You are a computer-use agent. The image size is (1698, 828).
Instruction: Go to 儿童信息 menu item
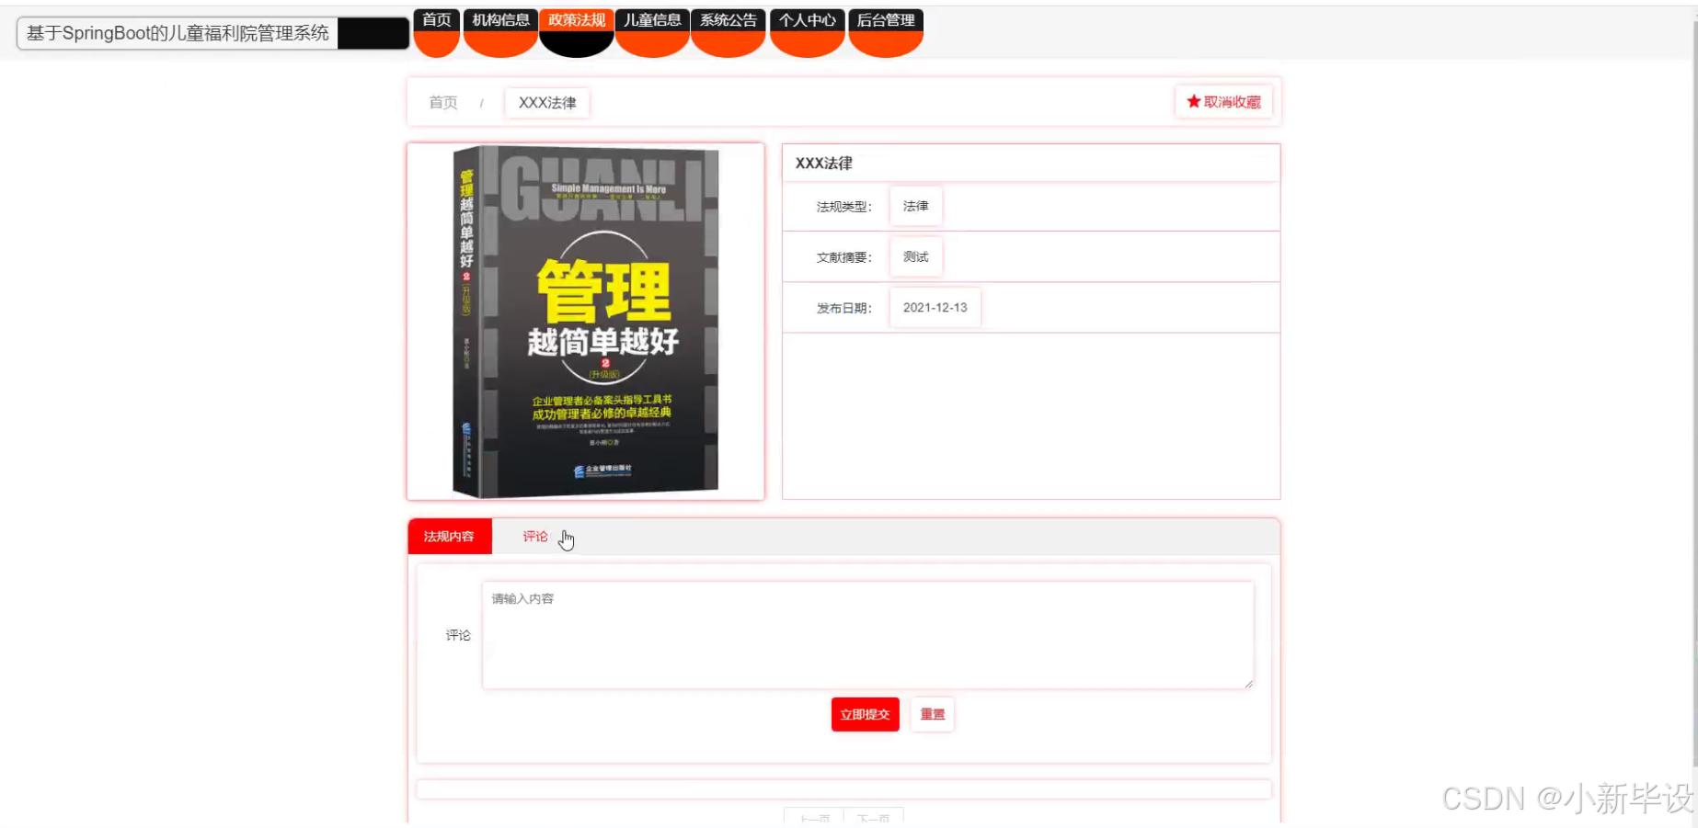click(x=652, y=21)
